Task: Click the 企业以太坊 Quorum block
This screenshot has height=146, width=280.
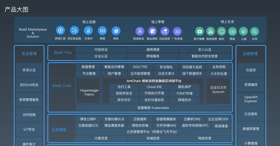Action: click(x=218, y=91)
